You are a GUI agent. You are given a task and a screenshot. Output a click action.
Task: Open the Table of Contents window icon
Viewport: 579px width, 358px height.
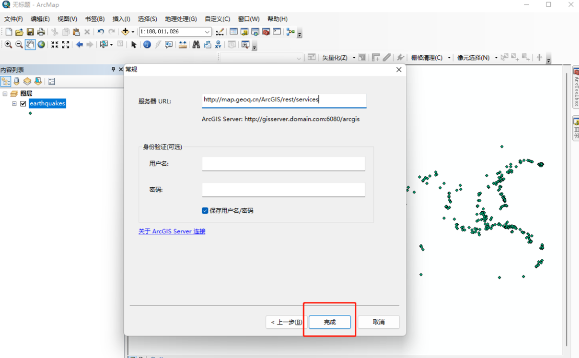point(233,32)
